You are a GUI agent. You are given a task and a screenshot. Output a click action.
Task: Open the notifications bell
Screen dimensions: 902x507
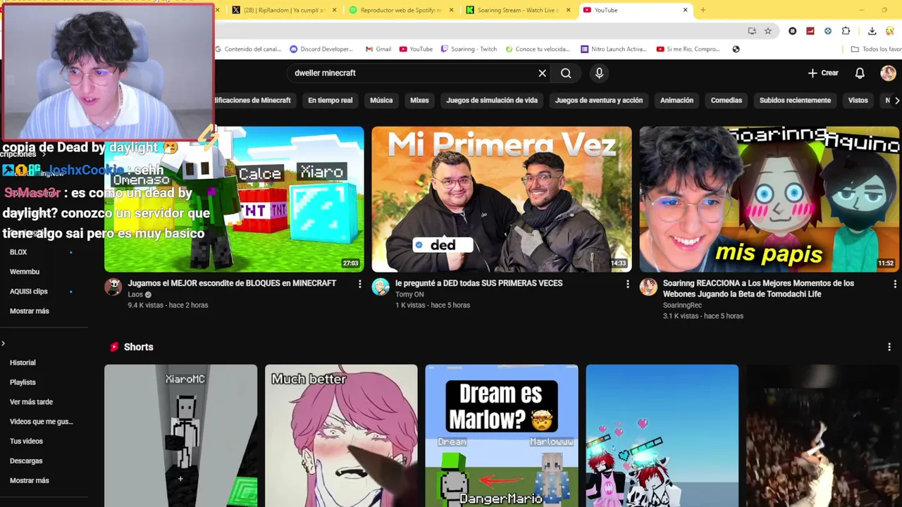[x=860, y=73]
